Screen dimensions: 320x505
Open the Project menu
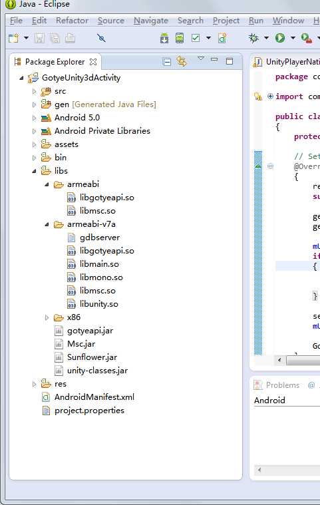pos(226,21)
